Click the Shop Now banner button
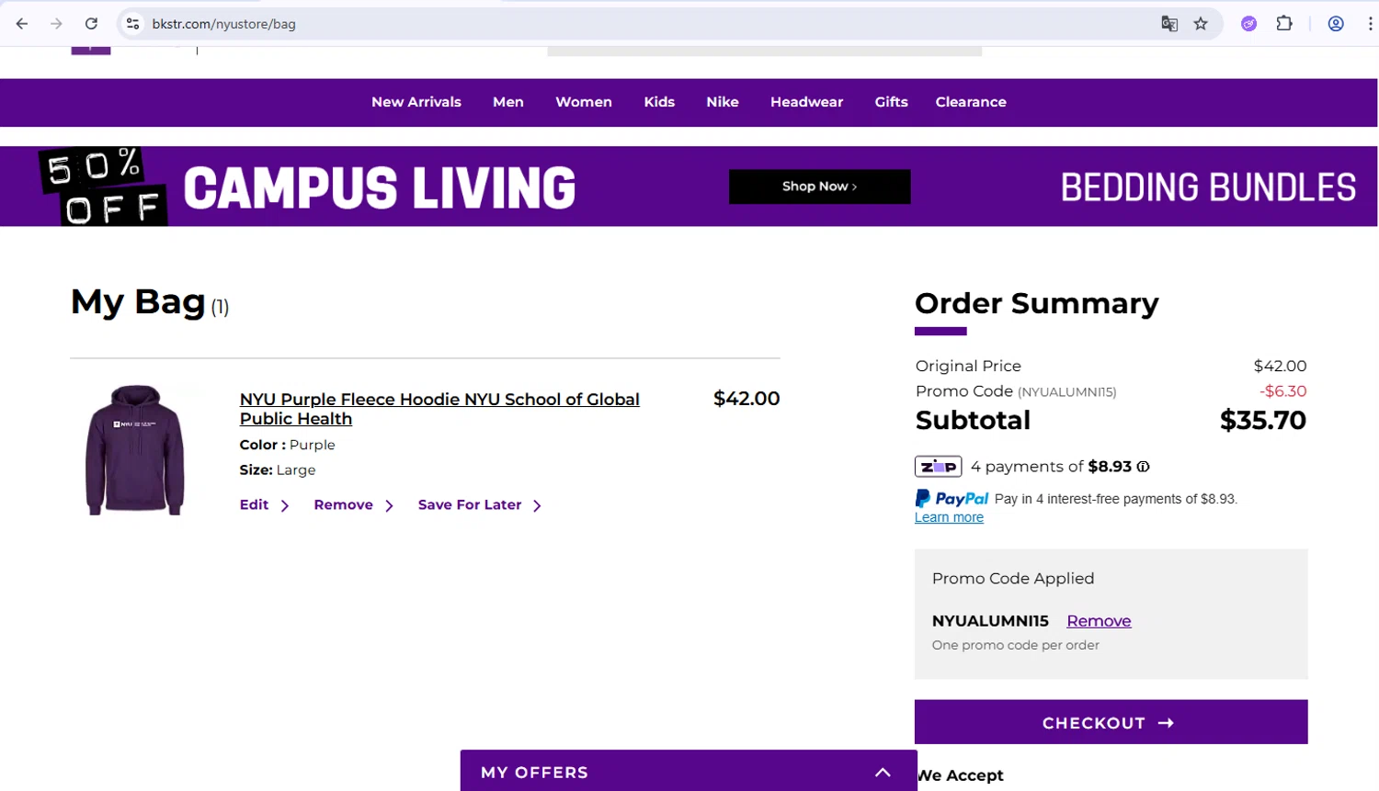The width and height of the screenshot is (1379, 791). point(819,186)
